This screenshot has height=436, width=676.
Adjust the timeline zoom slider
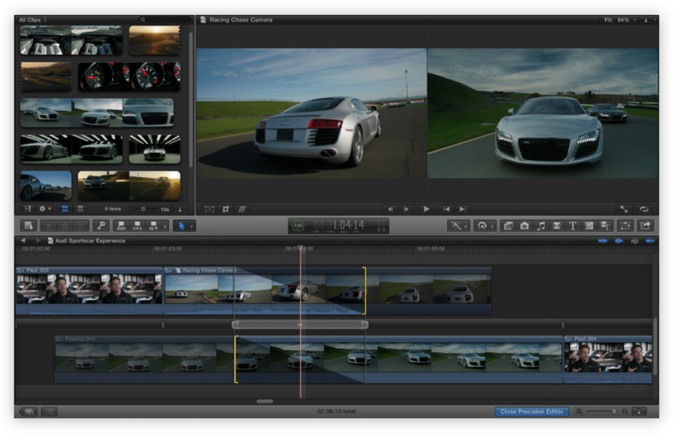click(x=614, y=412)
